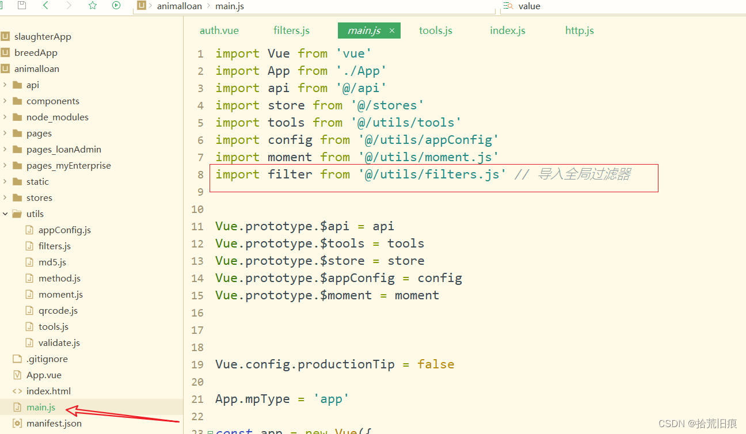Switch to the http.js tab
This screenshot has width=746, height=434.
tap(580, 31)
